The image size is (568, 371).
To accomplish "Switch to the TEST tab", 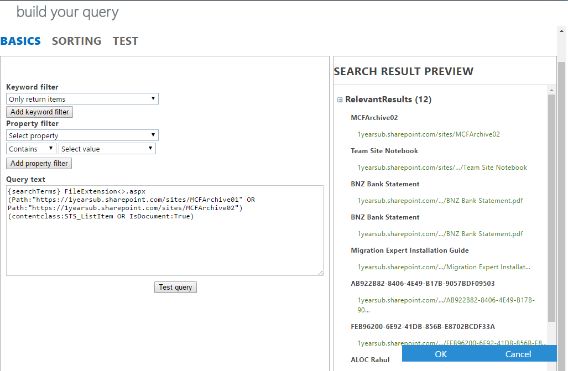I will 125,40.
